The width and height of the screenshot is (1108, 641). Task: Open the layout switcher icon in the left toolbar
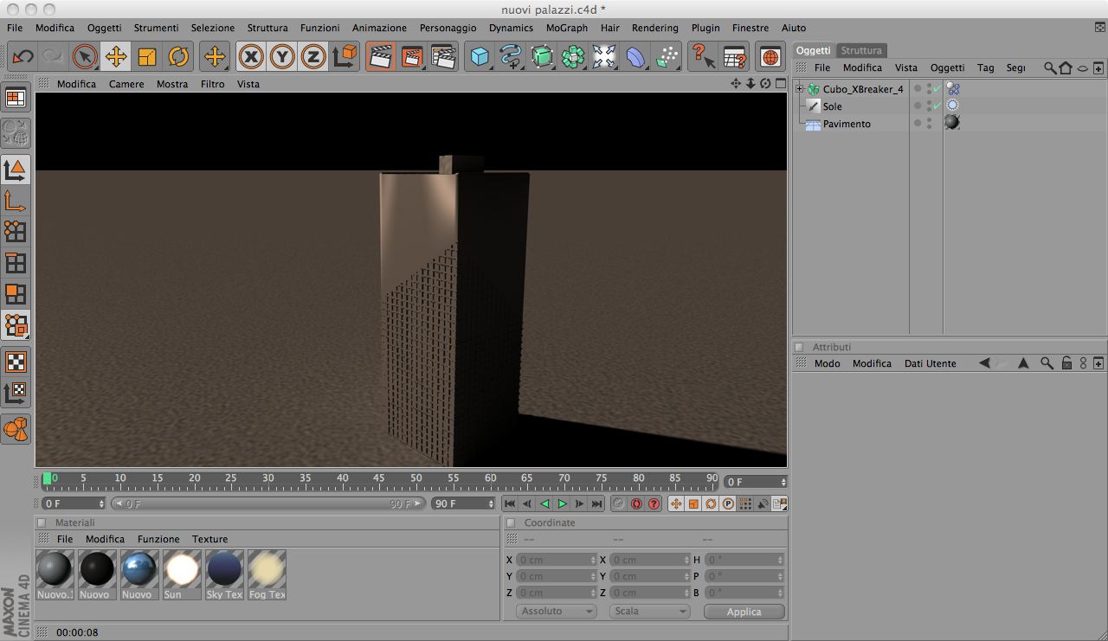tap(16, 98)
